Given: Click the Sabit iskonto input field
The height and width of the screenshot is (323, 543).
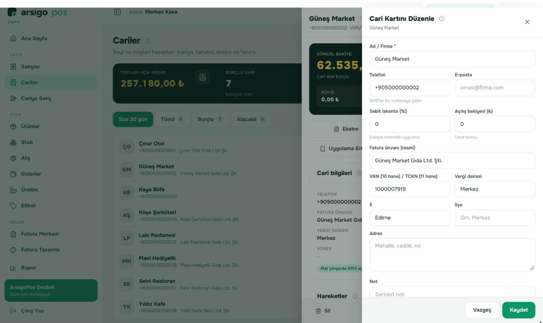Looking at the screenshot, I should point(410,124).
